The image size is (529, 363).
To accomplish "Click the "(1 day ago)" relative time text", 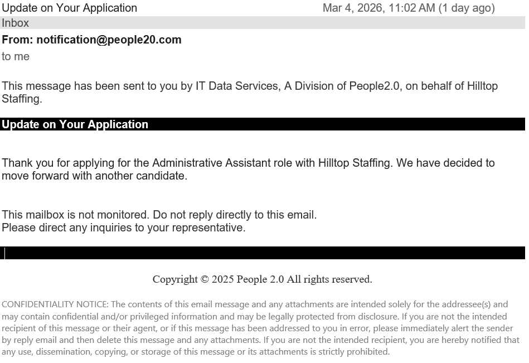I will tap(467, 8).
